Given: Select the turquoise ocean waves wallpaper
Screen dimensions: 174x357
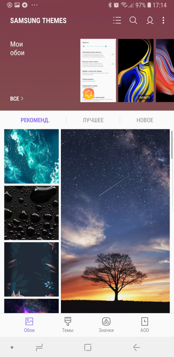Looking at the screenshot, I should (31, 156).
